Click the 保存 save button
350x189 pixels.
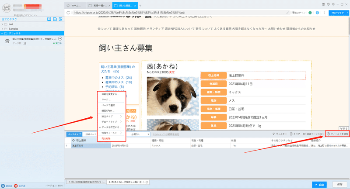[x=340, y=185]
